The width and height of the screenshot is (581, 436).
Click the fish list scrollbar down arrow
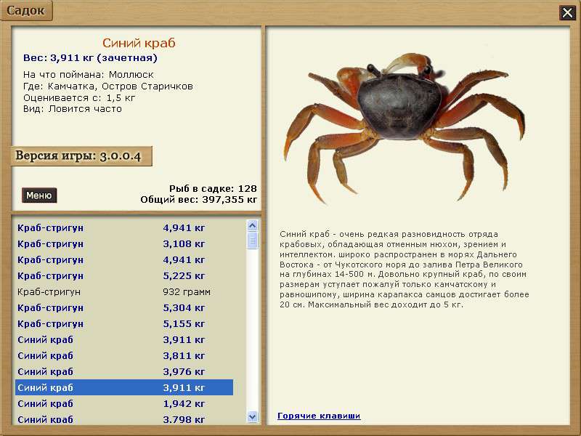pyautogui.click(x=253, y=417)
